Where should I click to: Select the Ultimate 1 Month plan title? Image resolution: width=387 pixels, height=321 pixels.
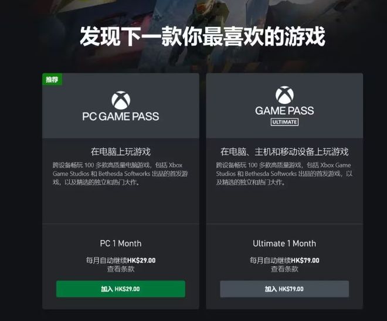(x=284, y=244)
